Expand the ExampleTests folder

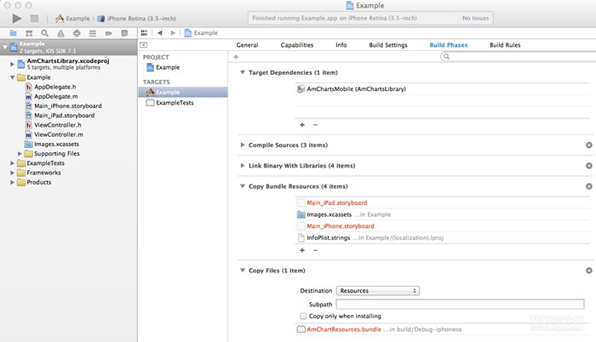12,163
